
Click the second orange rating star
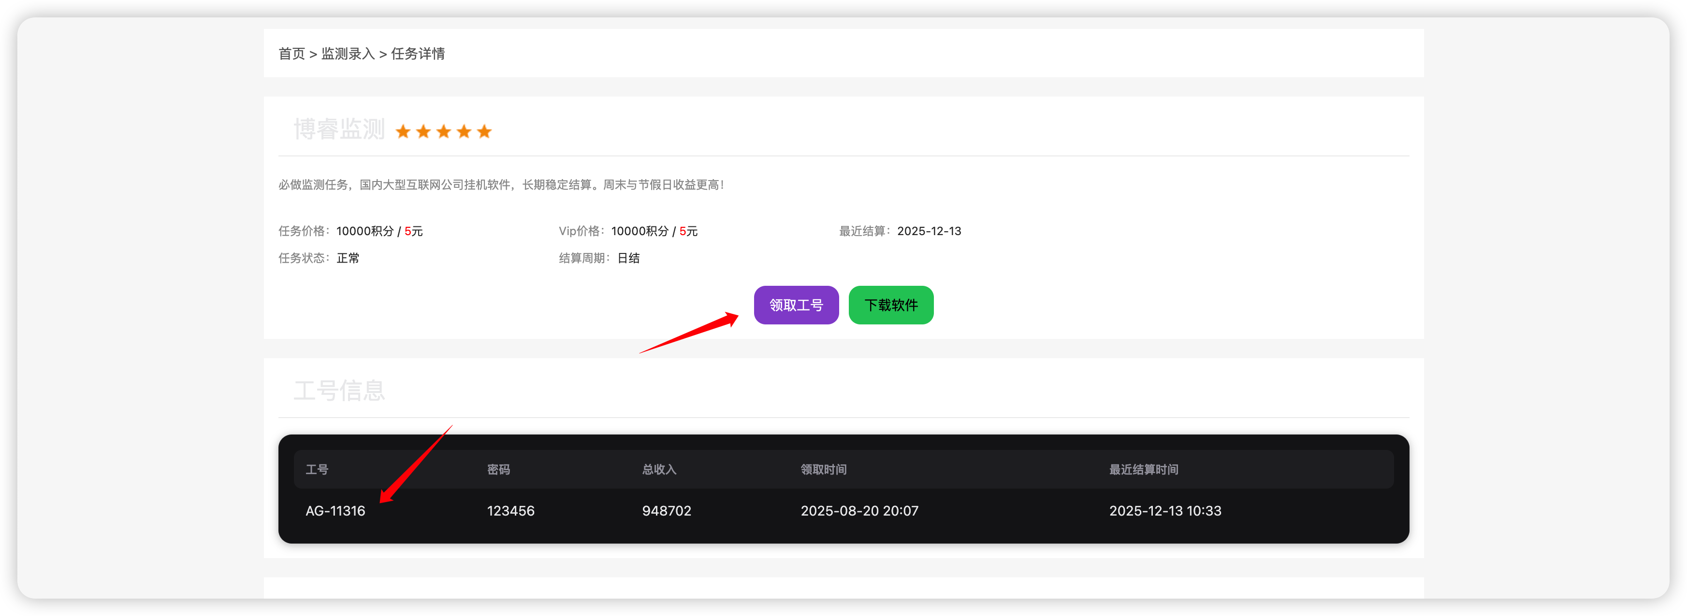(423, 132)
